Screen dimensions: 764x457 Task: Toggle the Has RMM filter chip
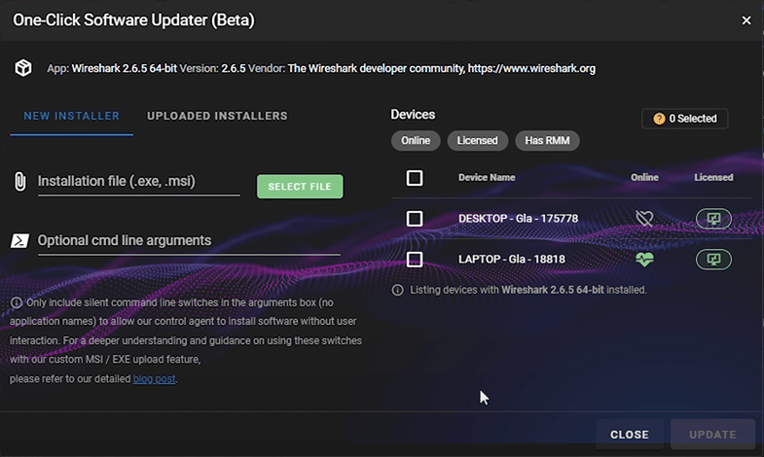point(547,141)
